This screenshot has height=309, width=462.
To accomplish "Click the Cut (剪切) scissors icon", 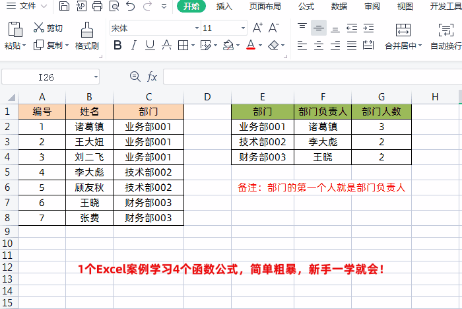I will pos(38,28).
